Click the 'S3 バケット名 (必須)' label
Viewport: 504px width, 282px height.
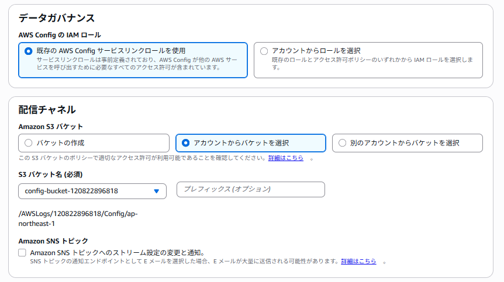(x=50, y=175)
